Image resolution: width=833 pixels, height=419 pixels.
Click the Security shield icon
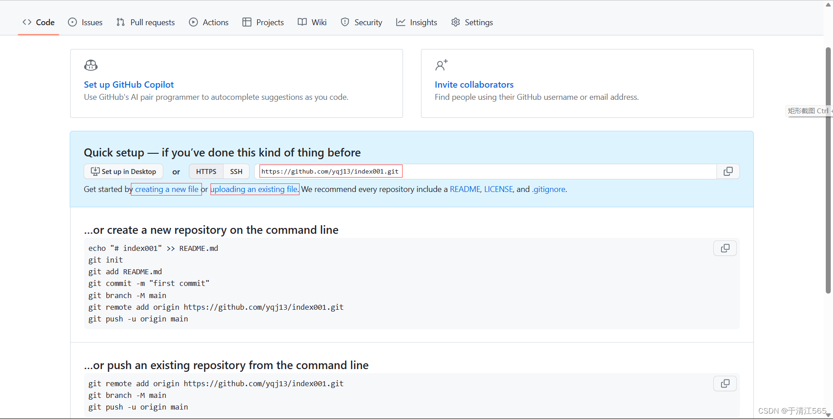(345, 22)
